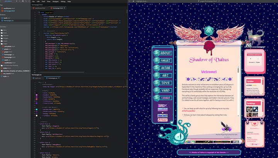The height and width of the screenshot is (158, 278).
Task: Collapse the pages folder in file tree
Action: pos(5,44)
